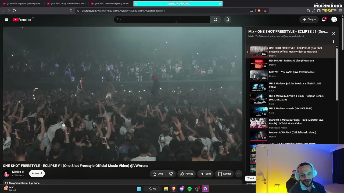
Task: Click the browser address bar URL
Action: [123, 11]
